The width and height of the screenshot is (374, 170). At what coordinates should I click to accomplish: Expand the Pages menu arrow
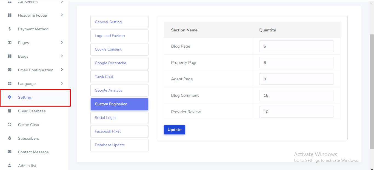pyautogui.click(x=62, y=42)
